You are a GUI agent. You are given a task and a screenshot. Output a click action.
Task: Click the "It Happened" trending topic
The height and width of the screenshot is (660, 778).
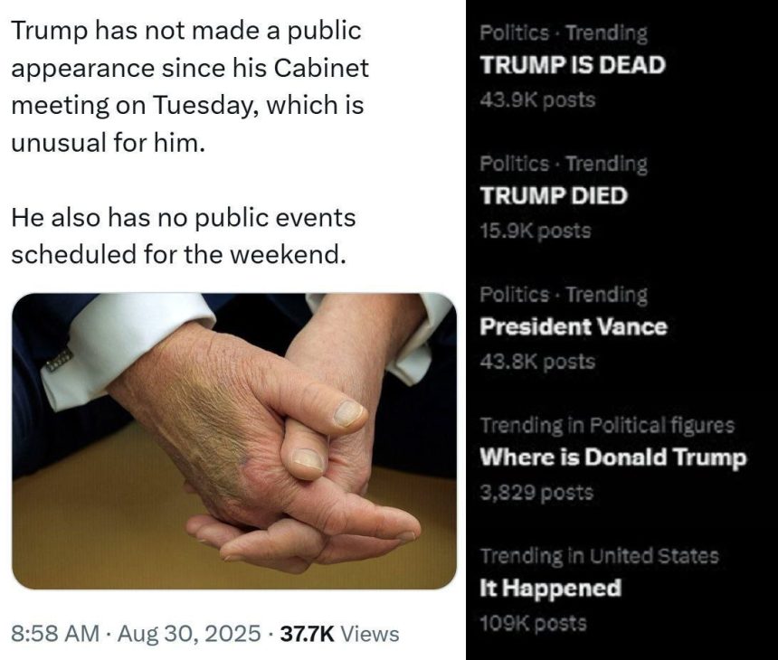550,589
